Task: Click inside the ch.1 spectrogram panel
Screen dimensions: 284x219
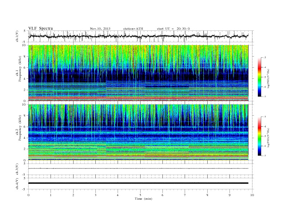Action: tap(138, 73)
